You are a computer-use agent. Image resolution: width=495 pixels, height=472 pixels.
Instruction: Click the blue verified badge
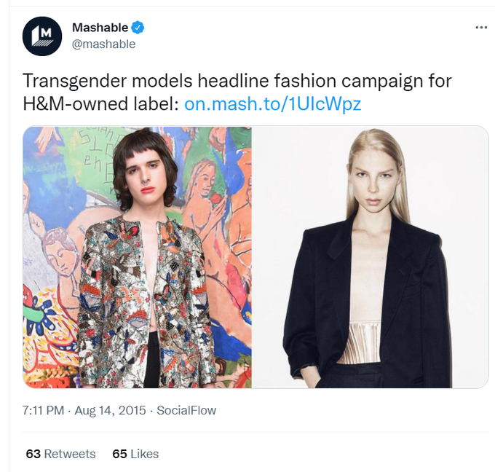(138, 28)
